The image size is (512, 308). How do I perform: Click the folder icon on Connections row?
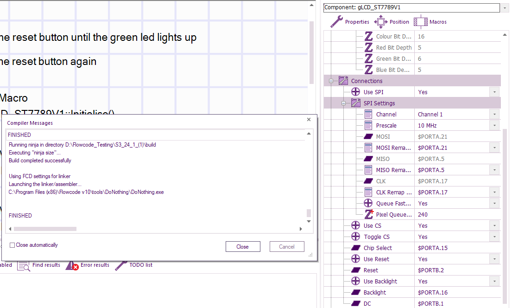[343, 80]
